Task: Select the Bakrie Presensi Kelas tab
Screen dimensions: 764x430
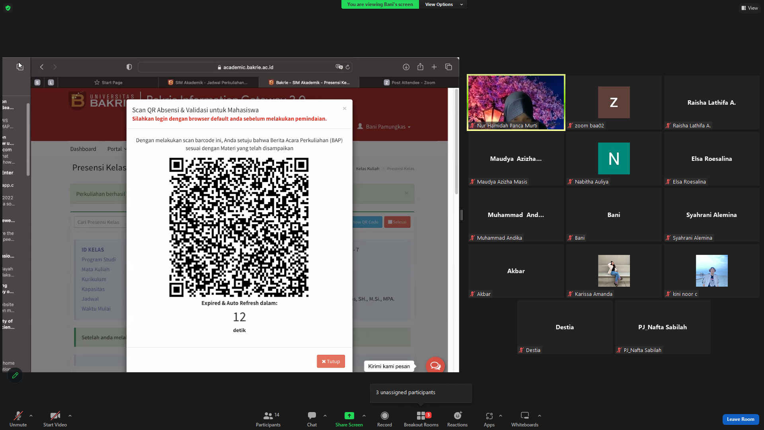Action: pyautogui.click(x=309, y=82)
